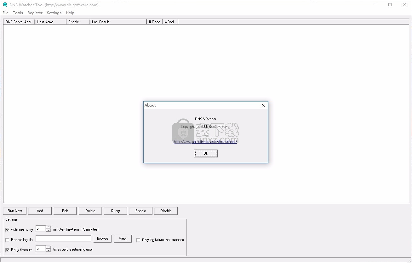Increase the retry timeouts count
This screenshot has width=412, height=263.
pos(49,247)
